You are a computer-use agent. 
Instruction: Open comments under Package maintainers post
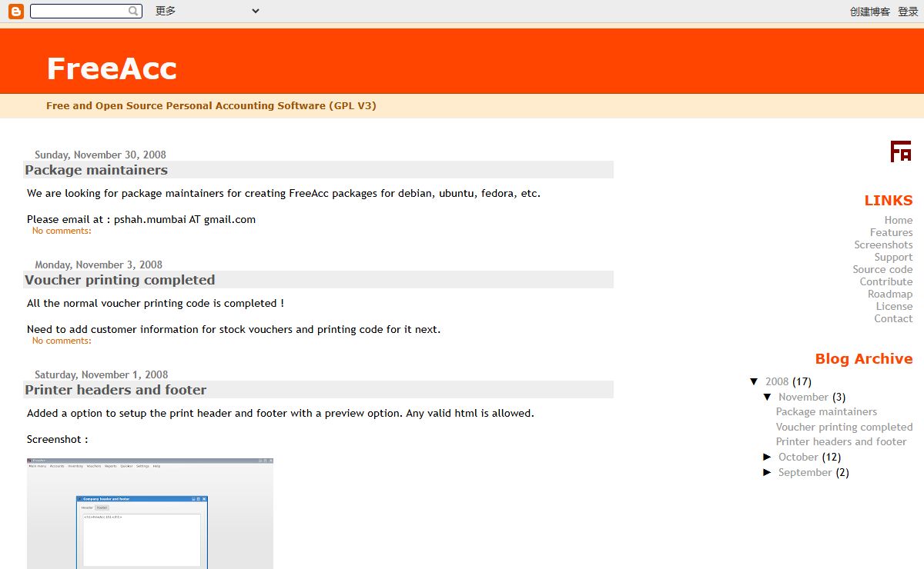click(x=62, y=231)
